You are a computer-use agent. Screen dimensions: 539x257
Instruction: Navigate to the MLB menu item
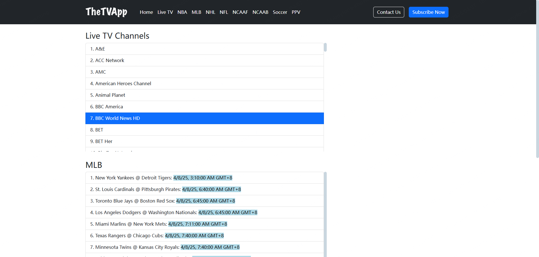tap(196, 12)
